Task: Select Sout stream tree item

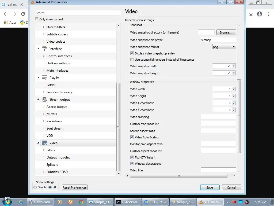Action: (55, 128)
